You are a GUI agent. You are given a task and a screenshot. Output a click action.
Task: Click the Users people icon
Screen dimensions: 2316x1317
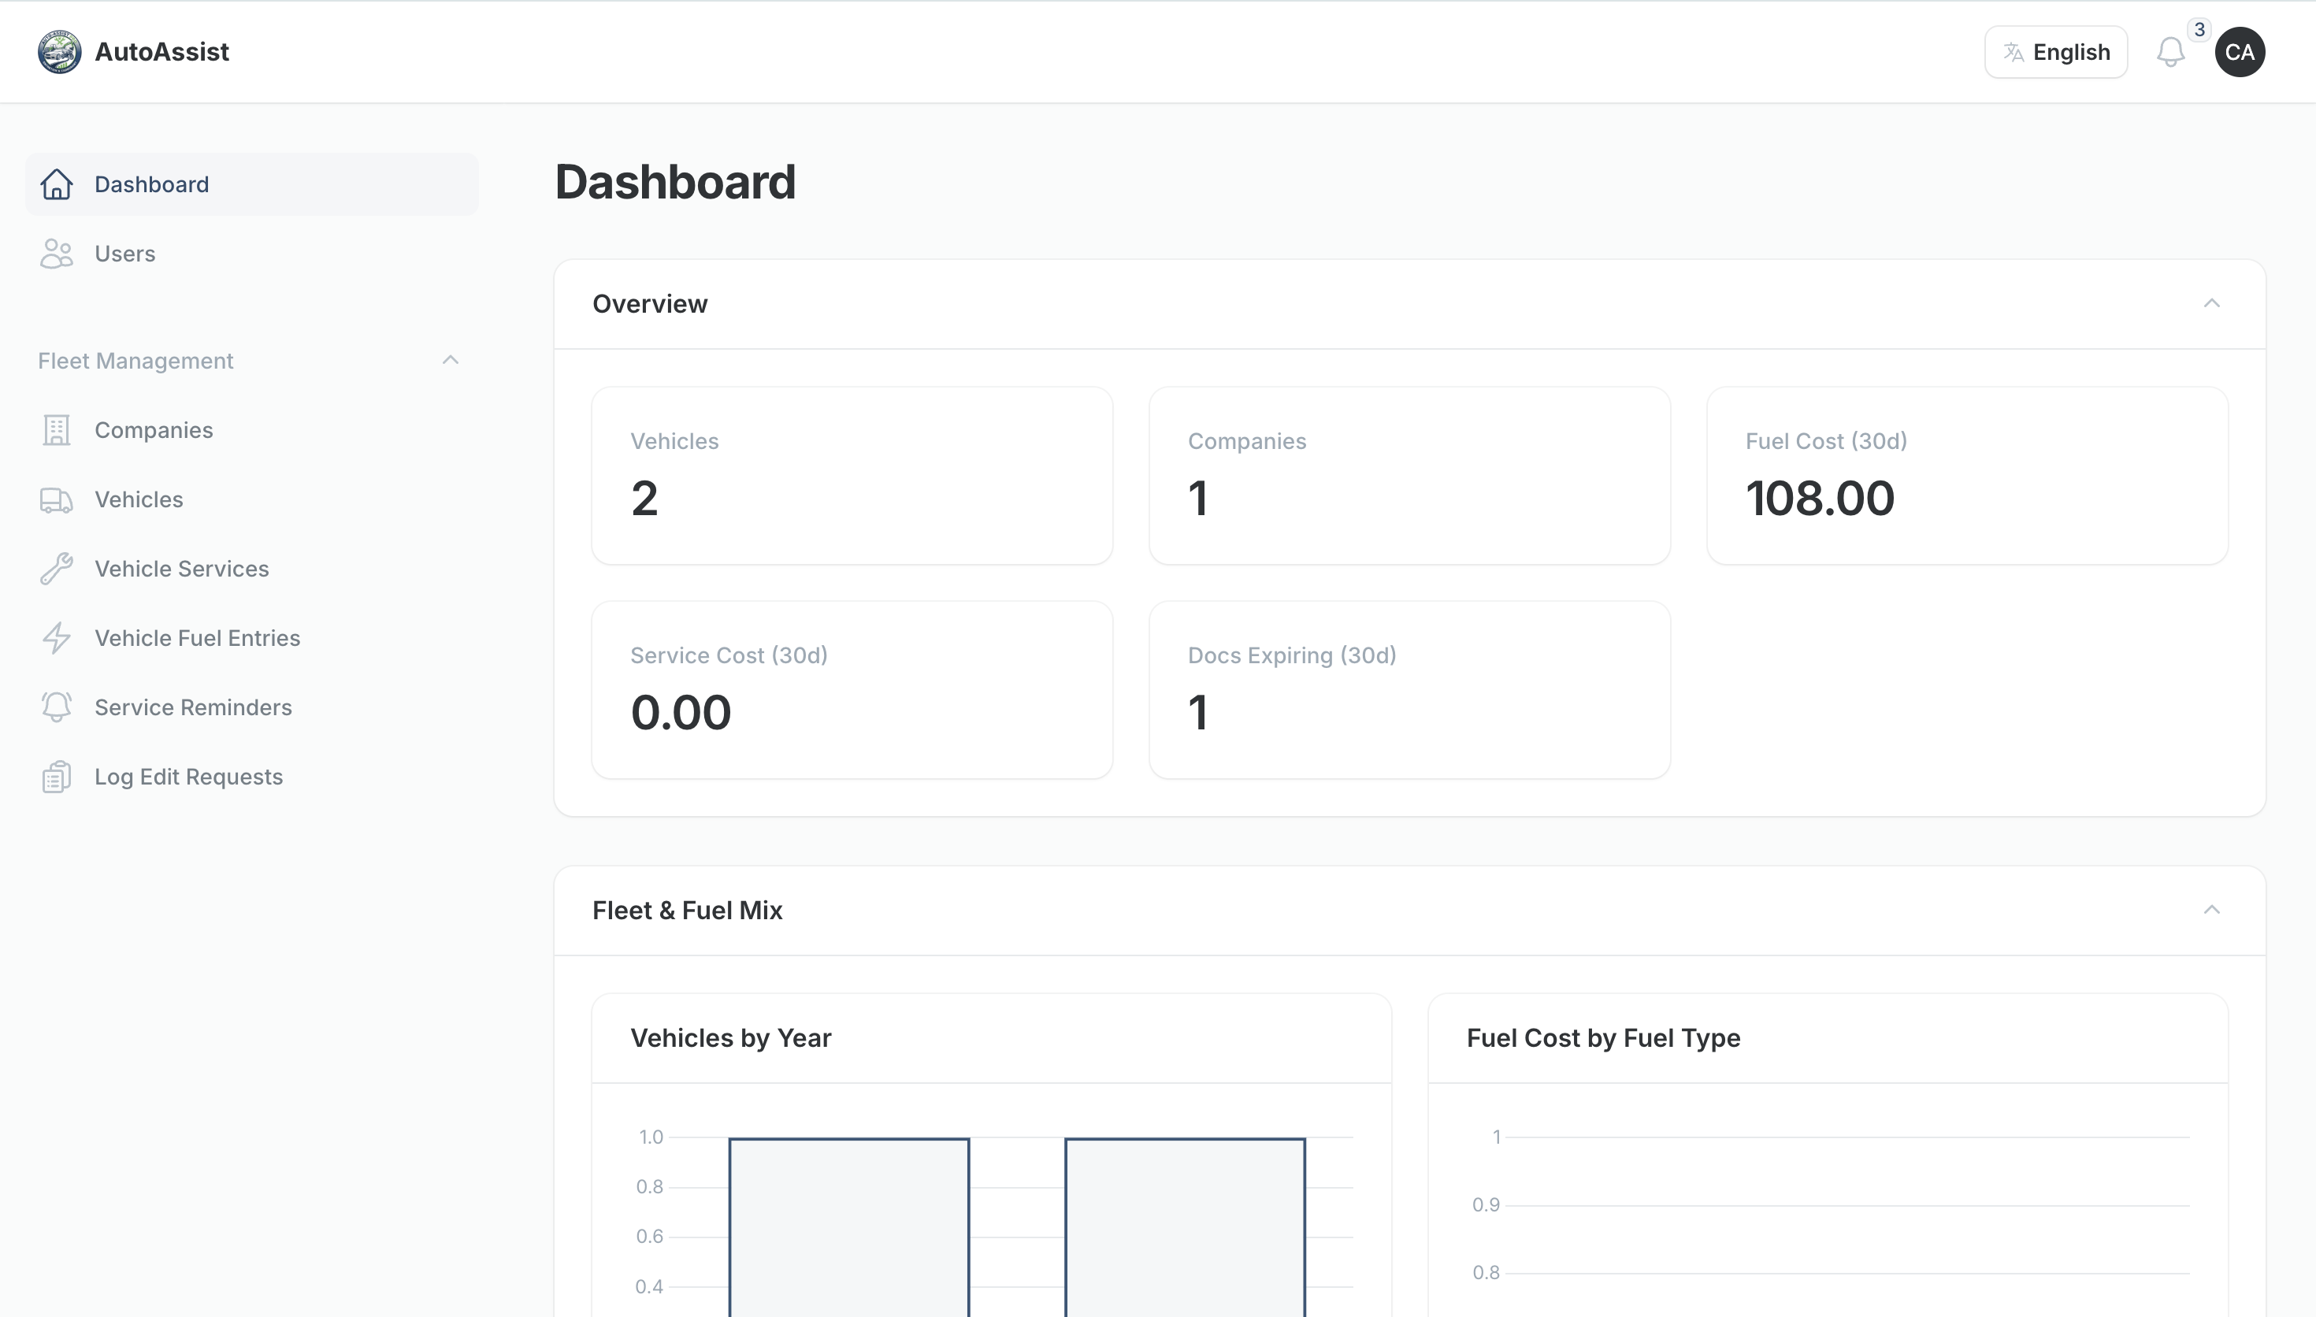pyautogui.click(x=56, y=254)
